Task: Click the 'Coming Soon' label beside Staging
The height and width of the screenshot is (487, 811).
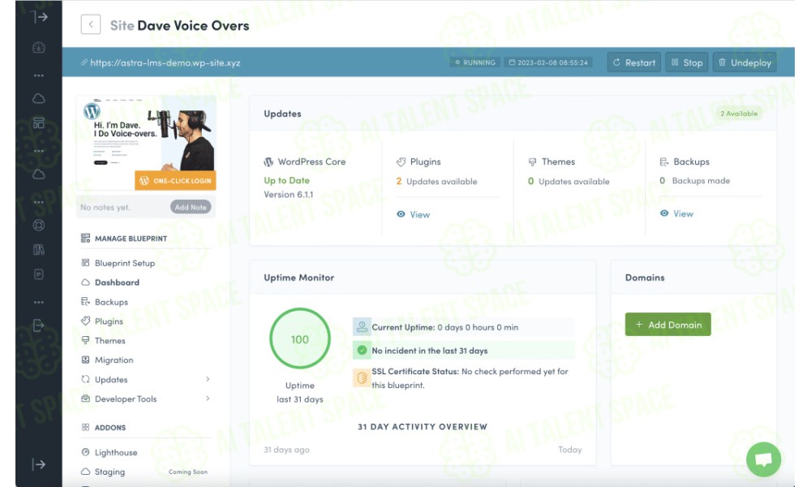Action: click(x=188, y=472)
